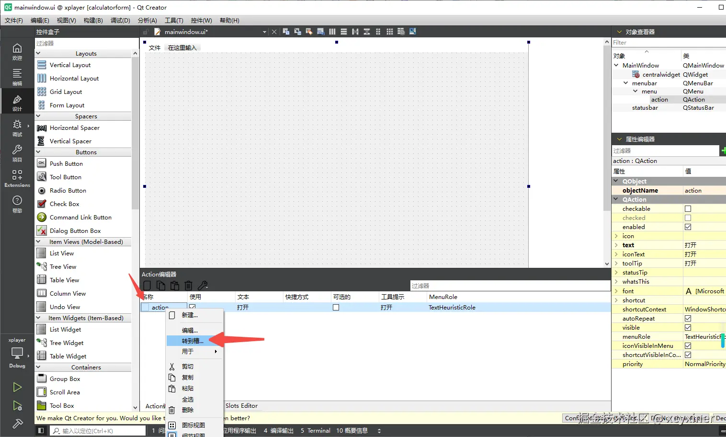Click Adjust Size toolbar icon
Screen dimensions: 726x437
click(x=412, y=32)
